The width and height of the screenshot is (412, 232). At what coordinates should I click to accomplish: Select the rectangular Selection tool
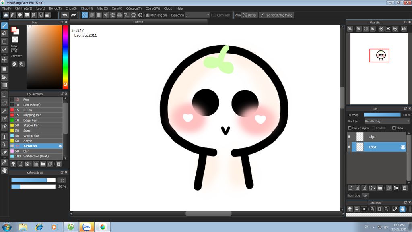(4, 95)
